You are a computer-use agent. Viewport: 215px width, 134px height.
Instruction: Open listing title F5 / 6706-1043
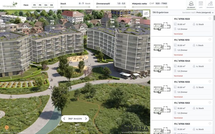182,61
